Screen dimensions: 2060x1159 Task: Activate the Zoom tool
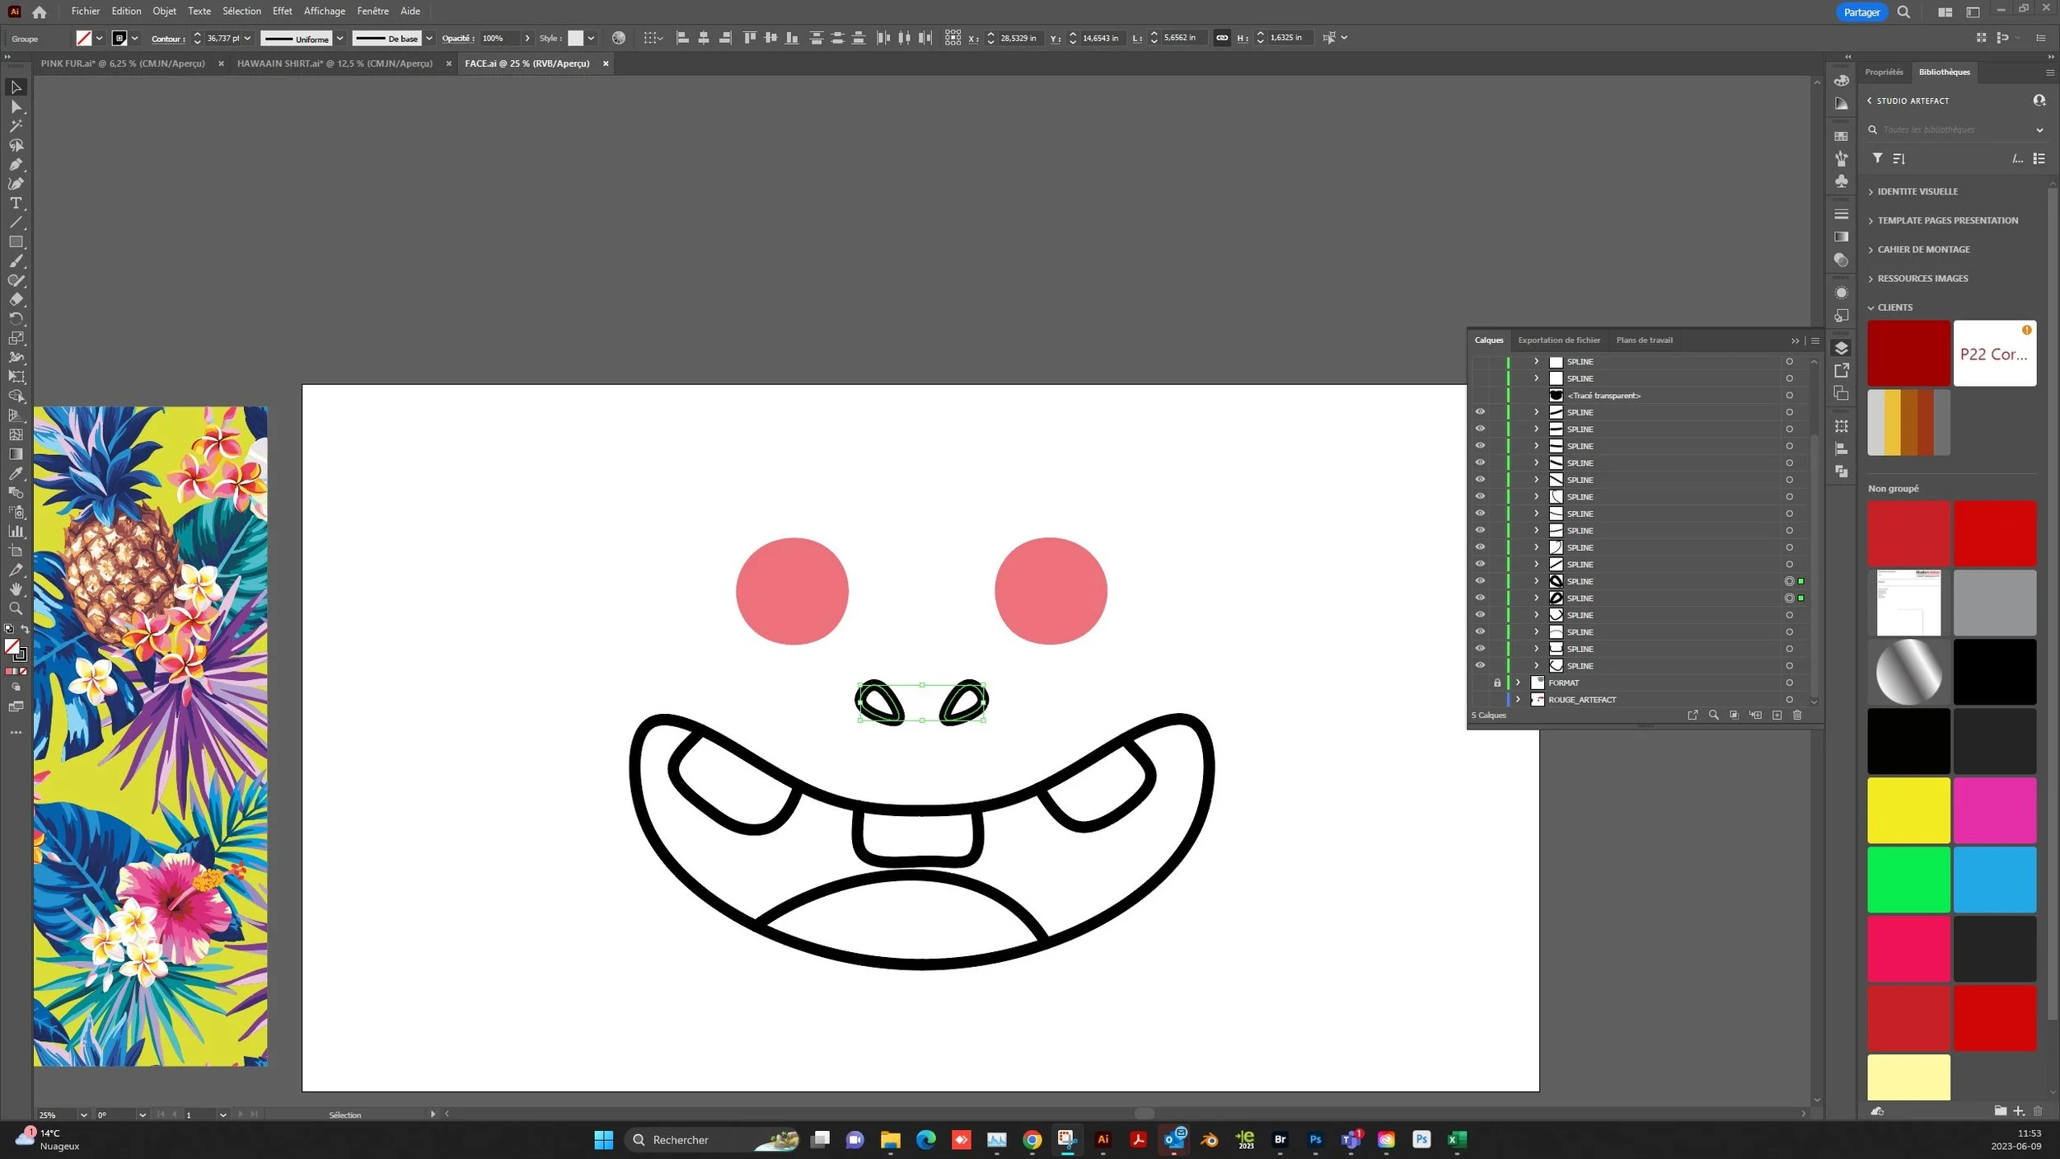[16, 608]
